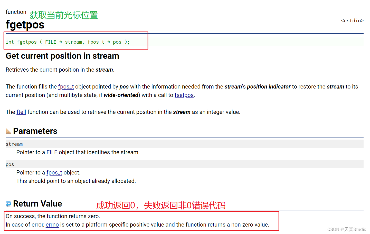Click 'On success, the function returns zero.'
Viewport: 370px width, 234px height.
[x=53, y=216]
